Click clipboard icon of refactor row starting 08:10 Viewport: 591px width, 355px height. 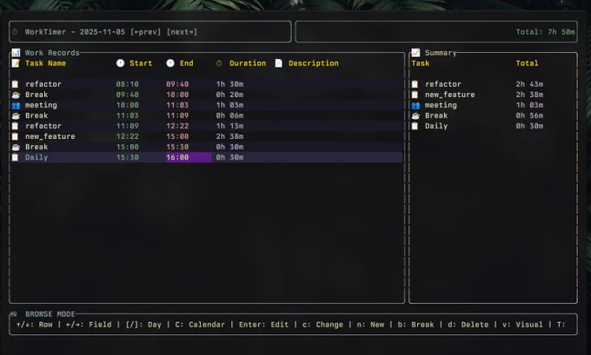[15, 84]
